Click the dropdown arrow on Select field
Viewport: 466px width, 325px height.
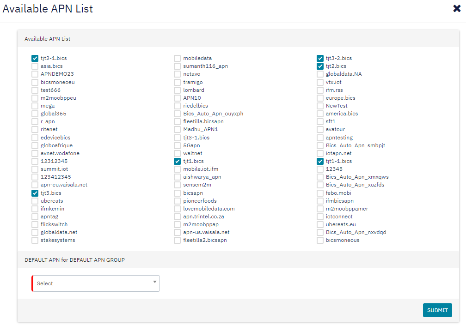pos(155,282)
